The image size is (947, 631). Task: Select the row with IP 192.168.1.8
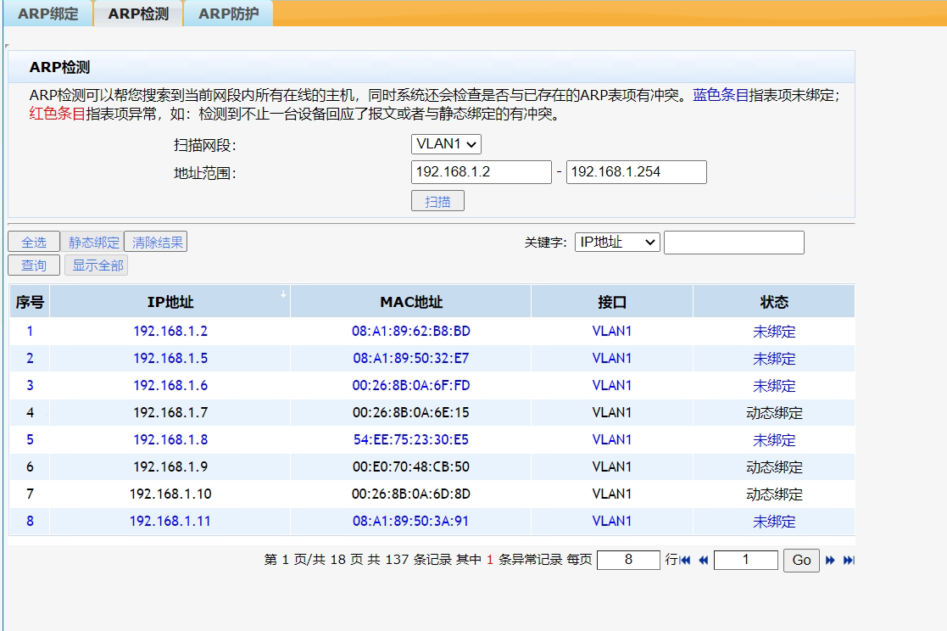click(170, 439)
